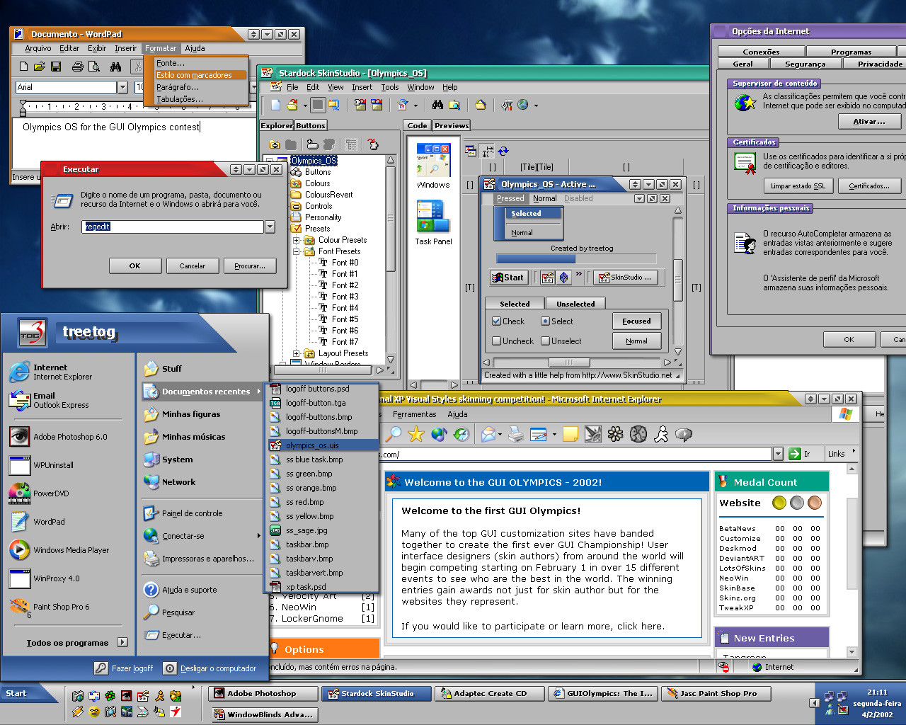
Task: Click the speech bubble messenger icon in IE toolbar
Action: point(684,434)
